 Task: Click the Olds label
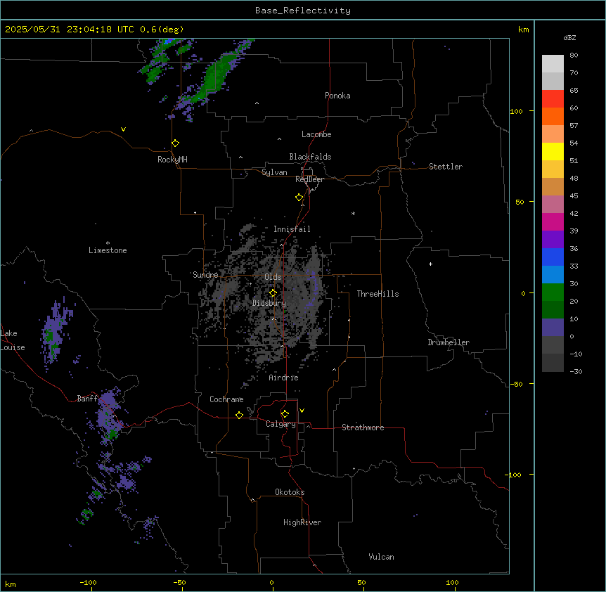(x=273, y=277)
